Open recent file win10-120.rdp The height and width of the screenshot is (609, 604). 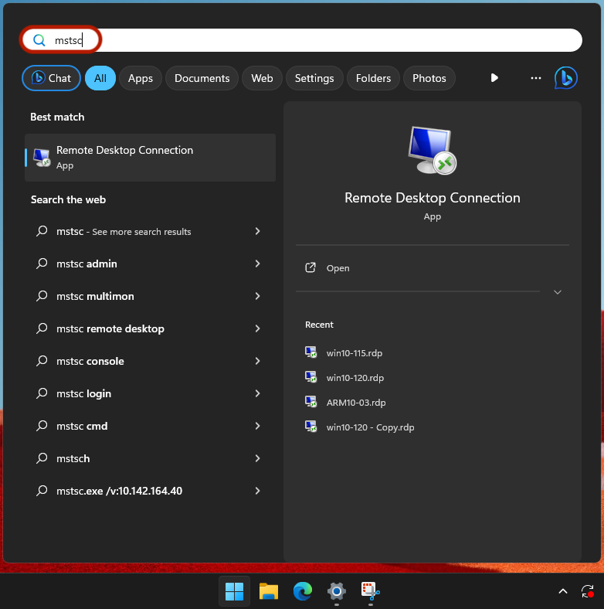tap(355, 378)
